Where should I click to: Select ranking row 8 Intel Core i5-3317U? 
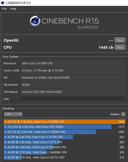point(65,157)
